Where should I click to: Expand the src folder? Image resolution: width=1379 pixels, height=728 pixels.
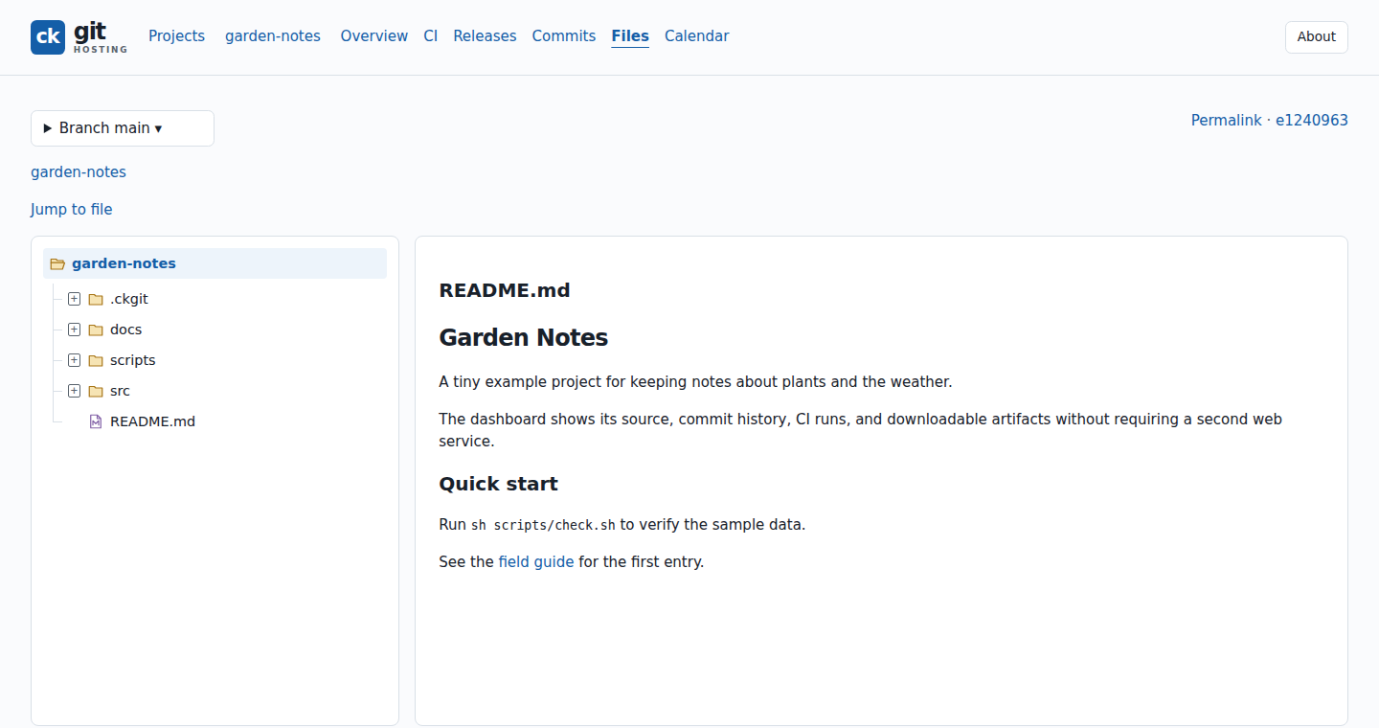[x=74, y=391]
